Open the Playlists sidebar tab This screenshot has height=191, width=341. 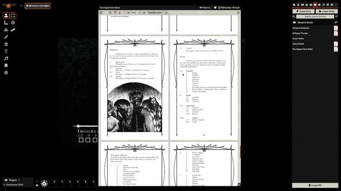pos(323,5)
